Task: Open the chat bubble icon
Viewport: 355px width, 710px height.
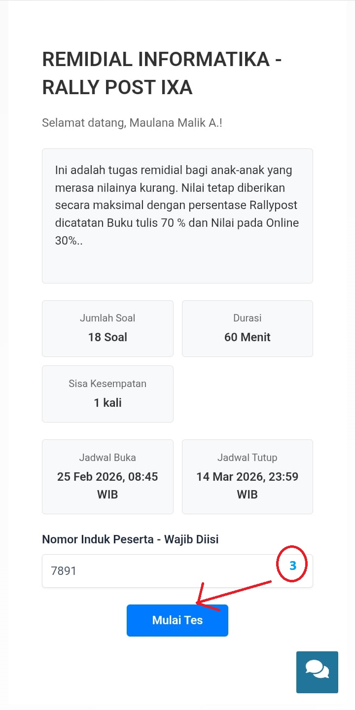Action: pos(317,672)
